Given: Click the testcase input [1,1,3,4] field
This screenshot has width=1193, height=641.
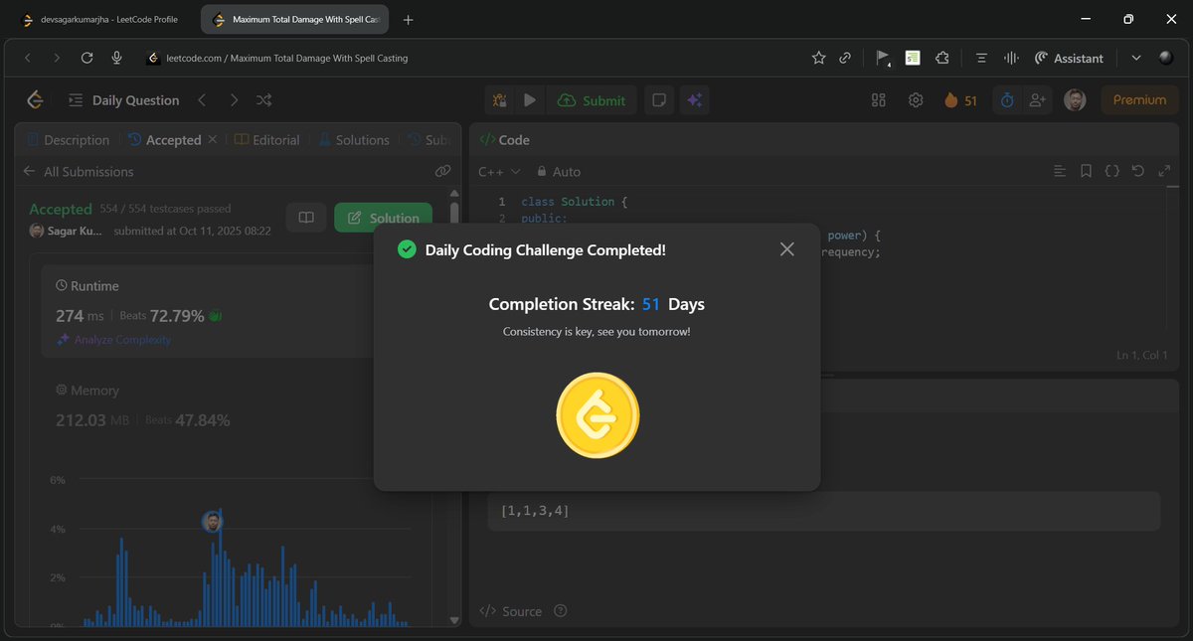Looking at the screenshot, I should pyautogui.click(x=823, y=511).
